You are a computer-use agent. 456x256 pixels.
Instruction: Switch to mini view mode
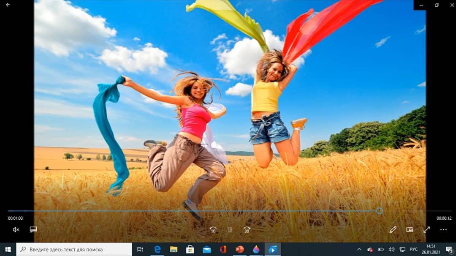click(410, 230)
